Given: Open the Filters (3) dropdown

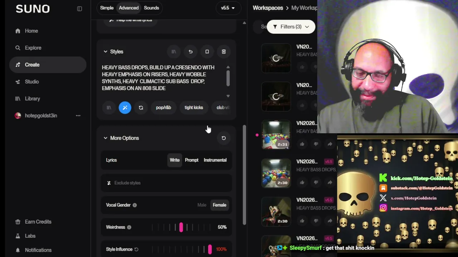Looking at the screenshot, I should (x=291, y=27).
